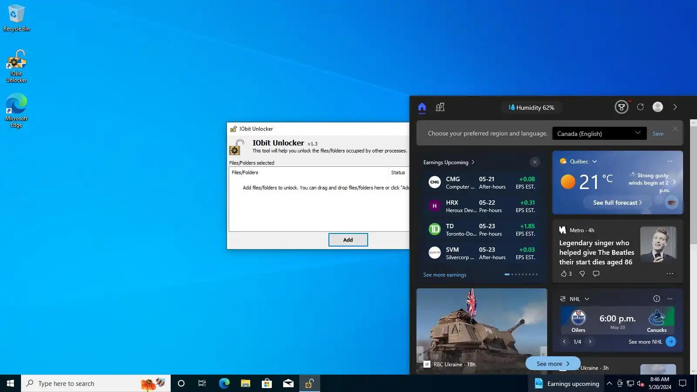Switch to the widgets games tab

tap(440, 107)
